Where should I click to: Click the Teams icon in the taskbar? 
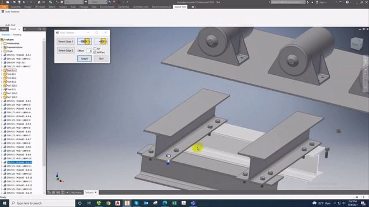click(x=193, y=203)
